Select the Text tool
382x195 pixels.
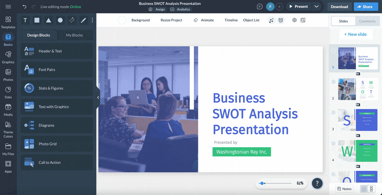click(x=25, y=20)
